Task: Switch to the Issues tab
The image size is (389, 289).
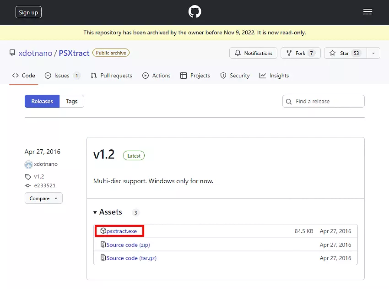Action: 62,76
